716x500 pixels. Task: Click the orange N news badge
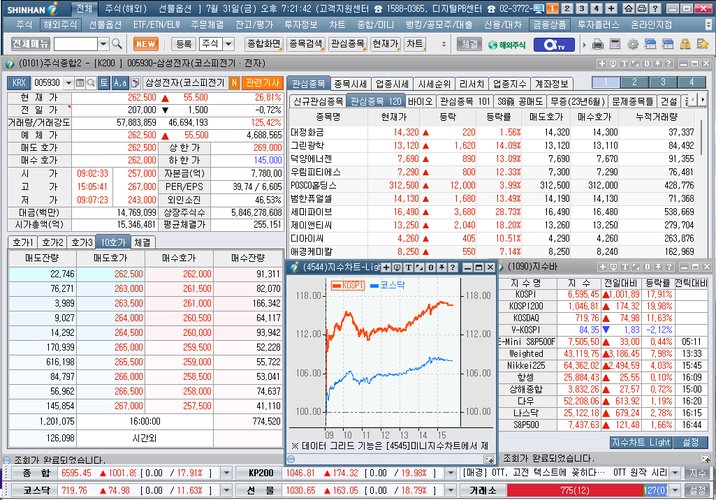[x=234, y=82]
